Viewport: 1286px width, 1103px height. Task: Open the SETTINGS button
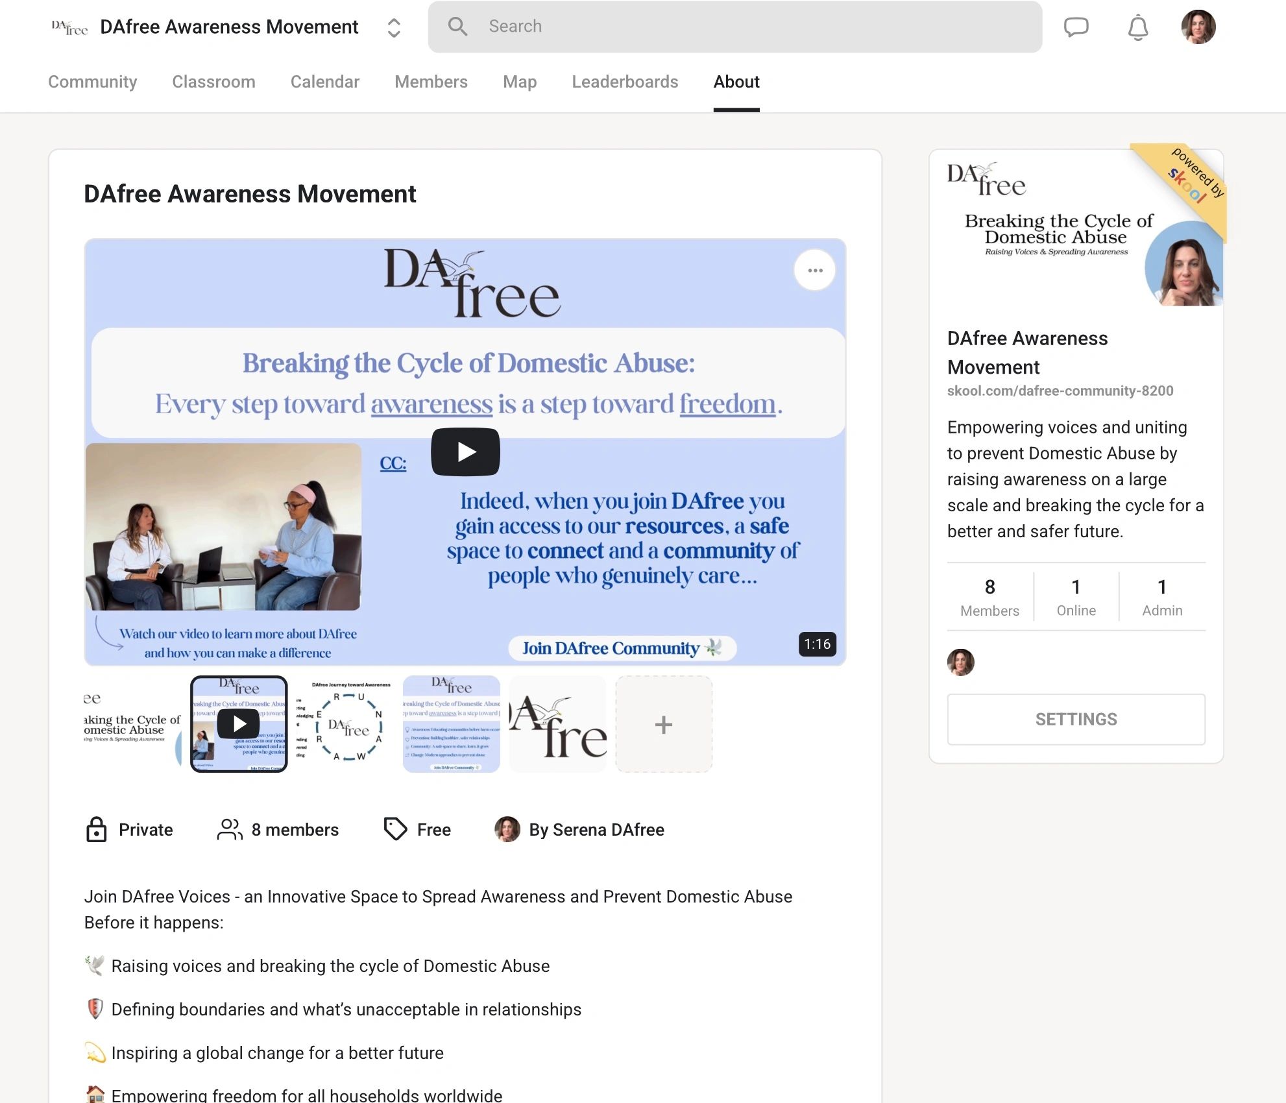coord(1076,719)
